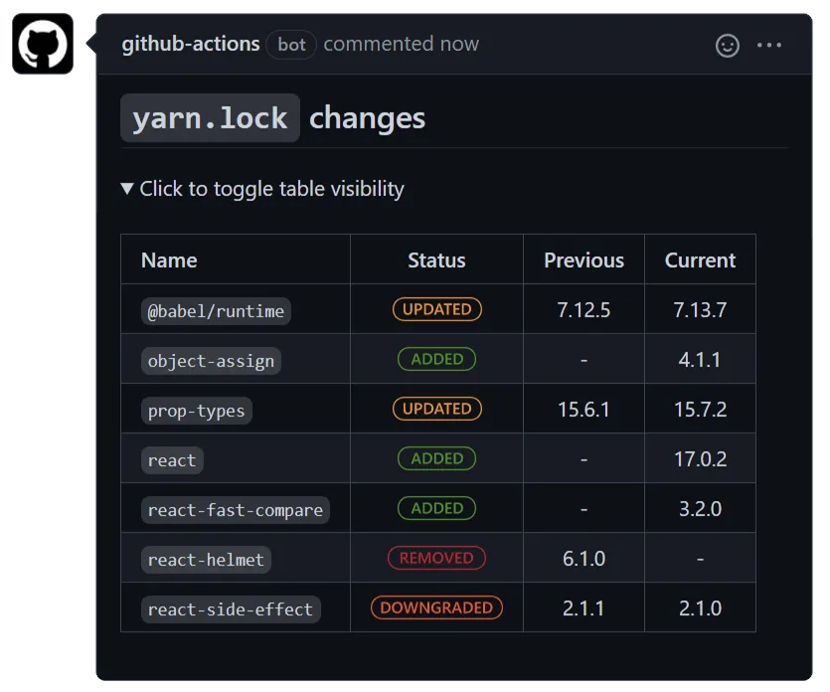Select the react-fast-compare package name
The height and width of the screenshot is (692, 830).
235,510
